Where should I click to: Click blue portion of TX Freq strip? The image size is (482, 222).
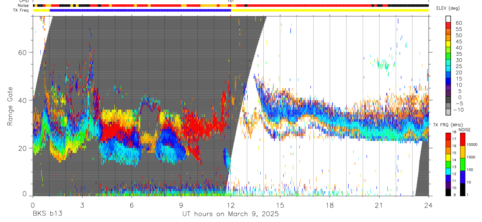tap(140, 10)
